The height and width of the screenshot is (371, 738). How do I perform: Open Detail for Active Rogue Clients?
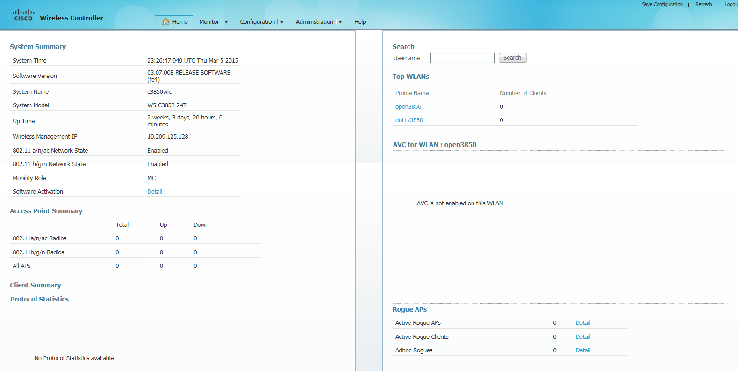coord(583,337)
